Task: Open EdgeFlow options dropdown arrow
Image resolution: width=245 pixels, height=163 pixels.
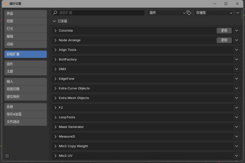Action: click(x=237, y=79)
